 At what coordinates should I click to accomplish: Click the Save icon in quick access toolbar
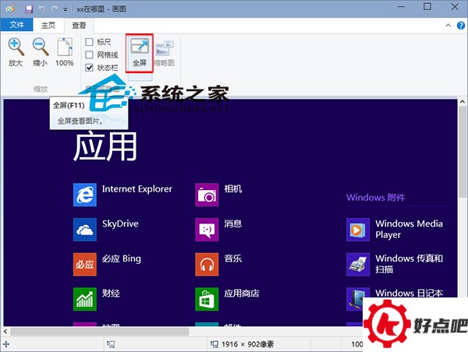coord(29,9)
